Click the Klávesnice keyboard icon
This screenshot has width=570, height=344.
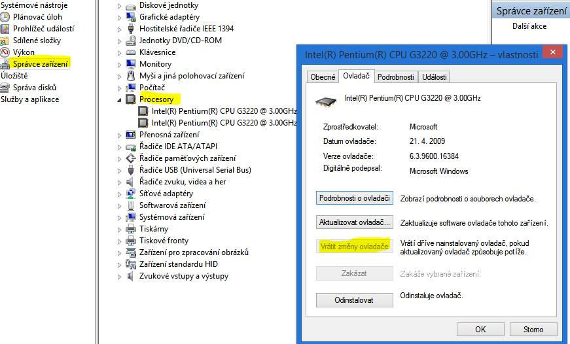click(131, 52)
